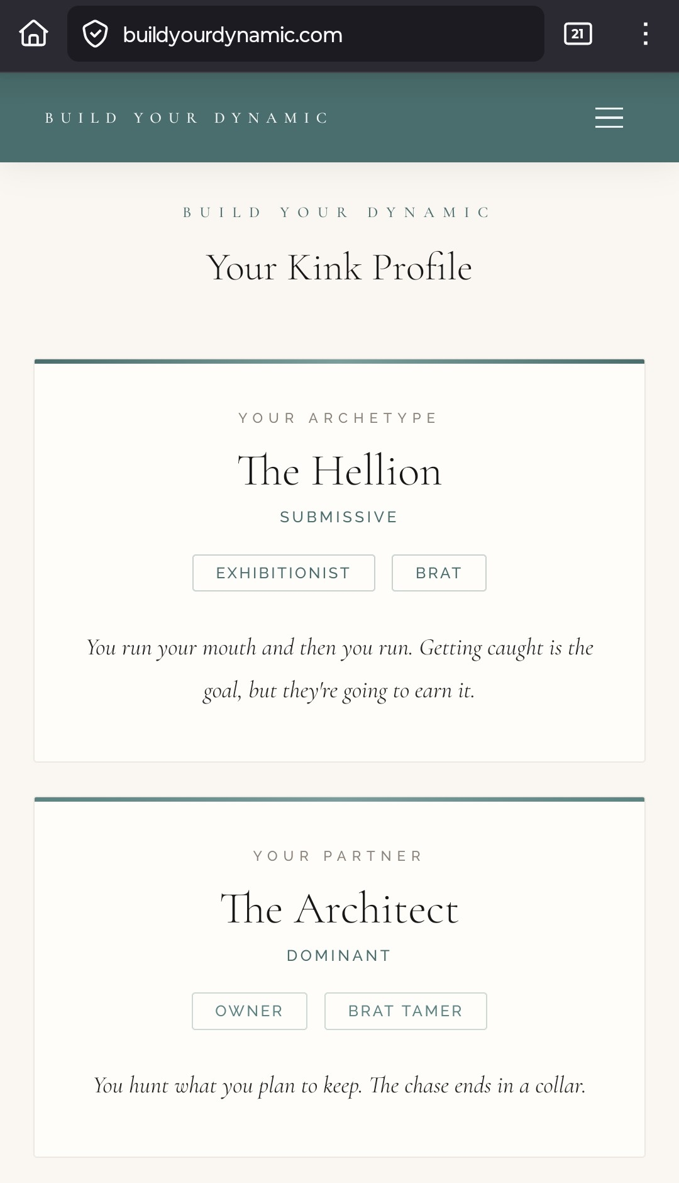Image resolution: width=679 pixels, height=1183 pixels.
Task: Tap the site security shield icon
Action: [95, 34]
